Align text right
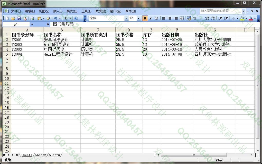 click(x=176, y=18)
